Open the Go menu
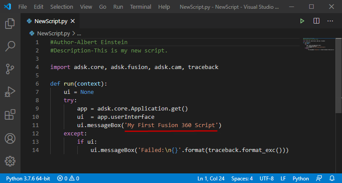 103,7
